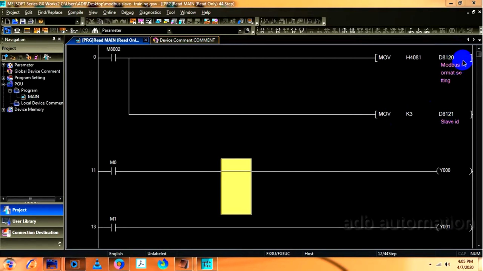Open the combo box beside help icon
The height and width of the screenshot is (271, 483).
[77, 22]
